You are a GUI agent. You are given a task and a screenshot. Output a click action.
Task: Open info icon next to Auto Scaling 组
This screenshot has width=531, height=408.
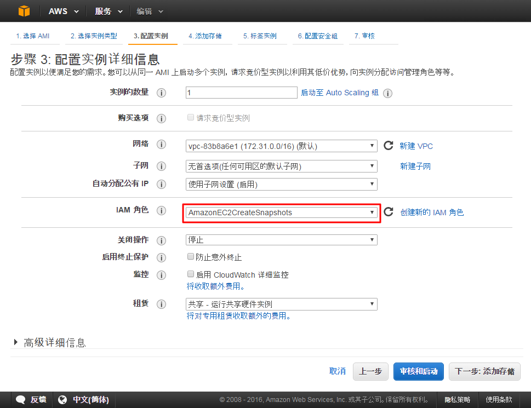387,93
